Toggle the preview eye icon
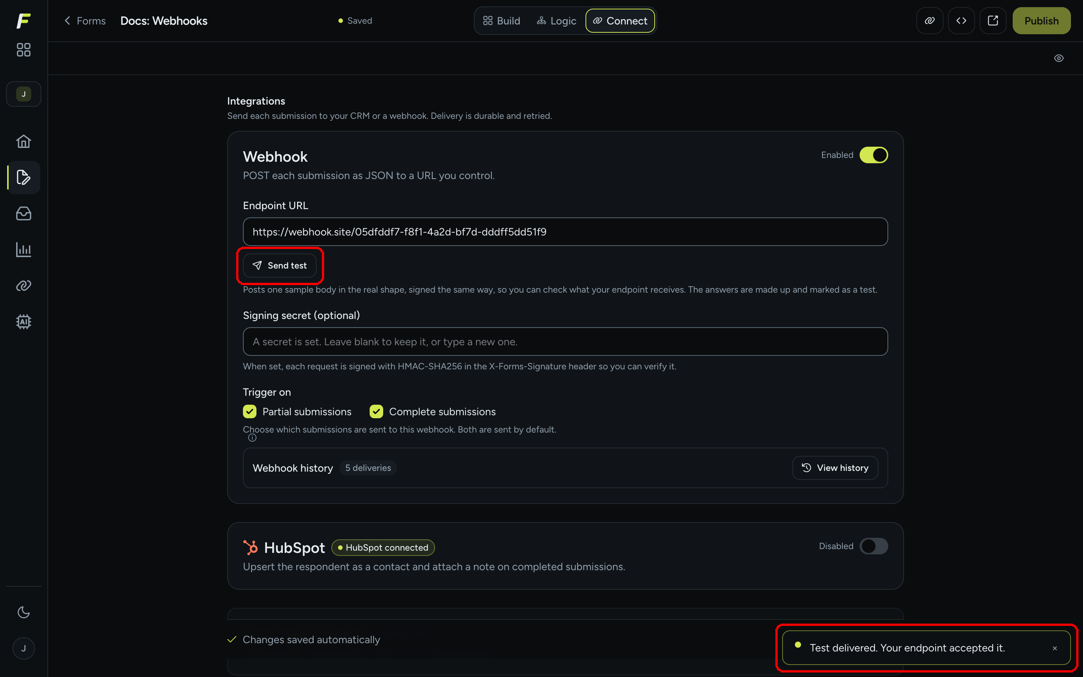Viewport: 1083px width, 677px height. (1059, 58)
